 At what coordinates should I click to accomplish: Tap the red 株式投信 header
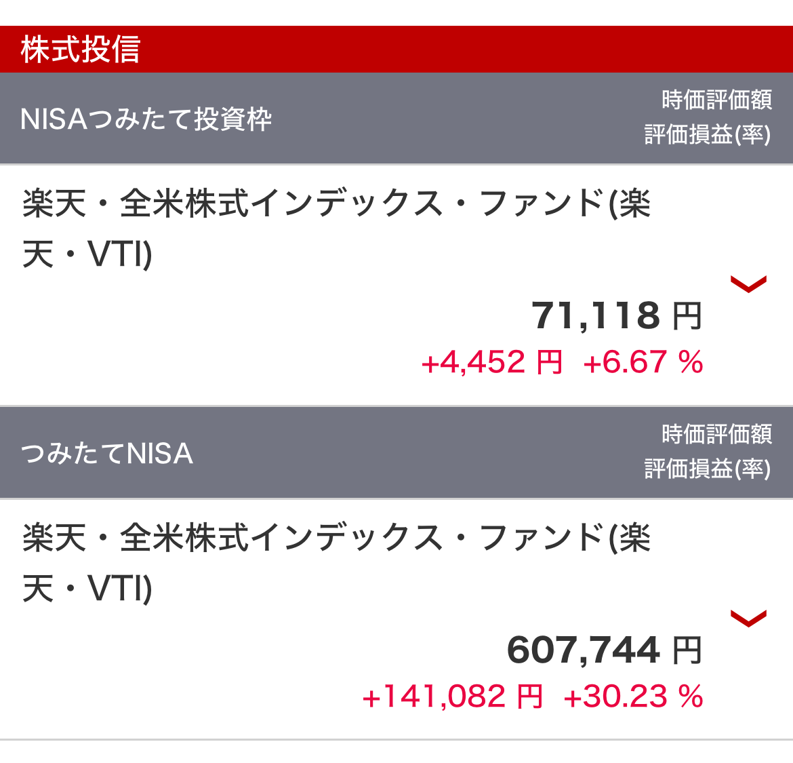pos(80,50)
